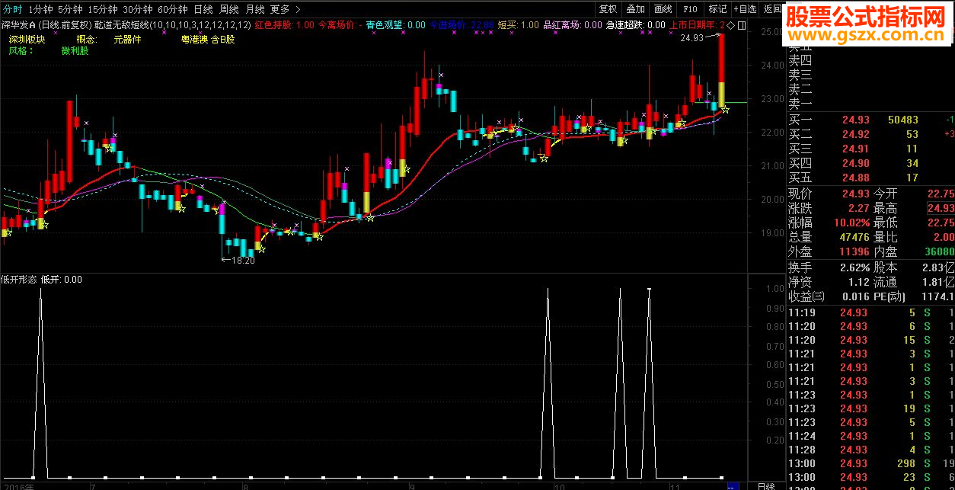The image size is (955, 490).
Task: Click the 卖三 ask row
Action: pyautogui.click(x=870, y=75)
